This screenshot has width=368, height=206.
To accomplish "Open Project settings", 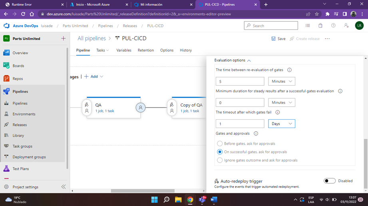I will pos(25,187).
